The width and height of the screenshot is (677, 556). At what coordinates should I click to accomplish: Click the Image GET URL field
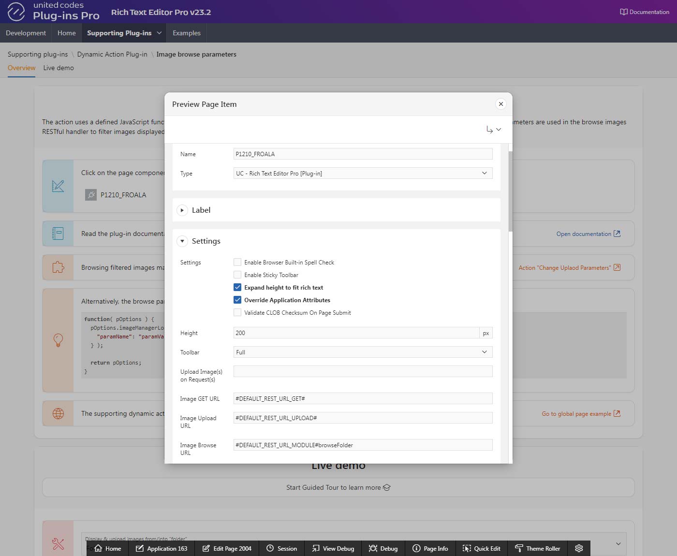click(363, 398)
